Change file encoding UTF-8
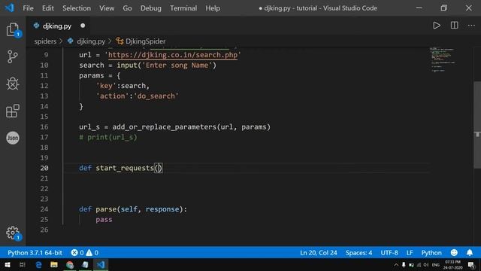This screenshot has height=271, width=481. point(389,253)
